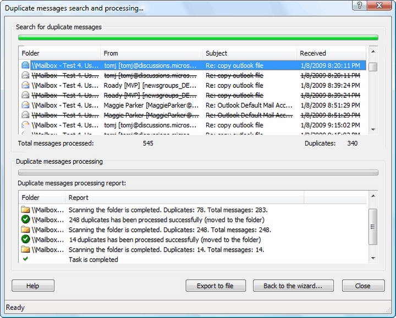396x318 pixels.
Task: Sort messages by Folder column header
Action: [x=59, y=53]
